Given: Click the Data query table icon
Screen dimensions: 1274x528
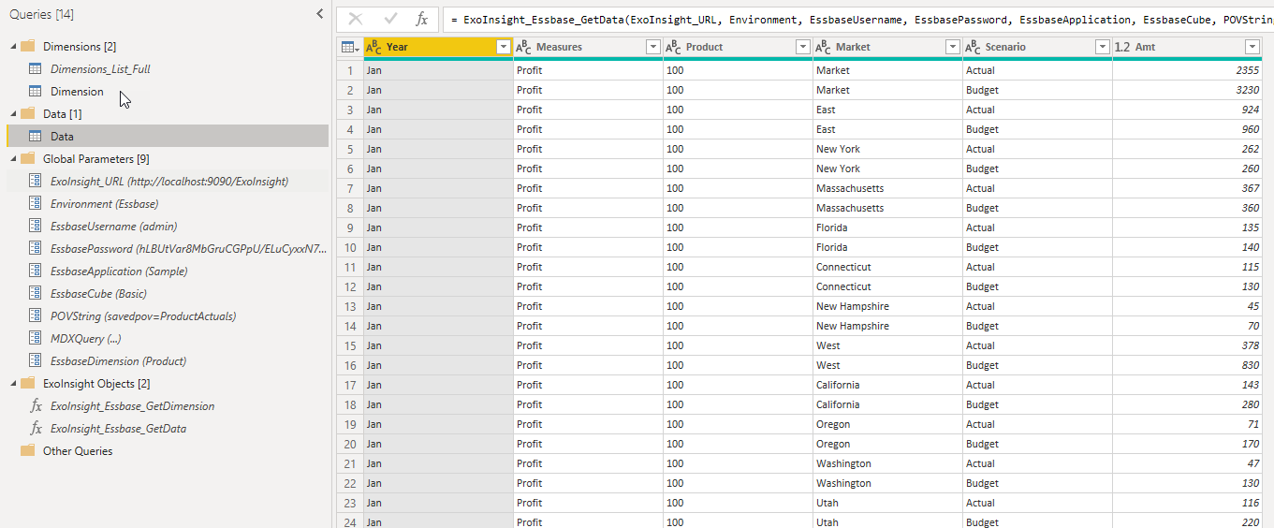Looking at the screenshot, I should [35, 136].
